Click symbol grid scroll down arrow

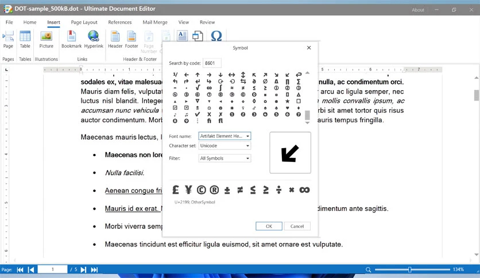pyautogui.click(x=307, y=123)
